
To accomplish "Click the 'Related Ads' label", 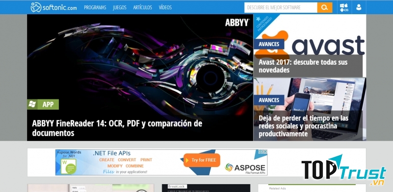I will (277, 189).
